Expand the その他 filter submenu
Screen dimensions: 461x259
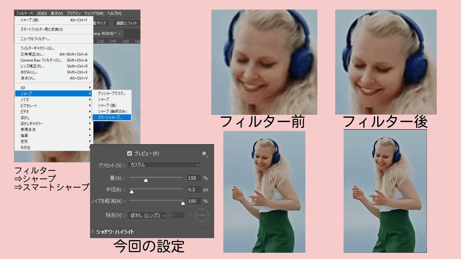pyautogui.click(x=53, y=147)
